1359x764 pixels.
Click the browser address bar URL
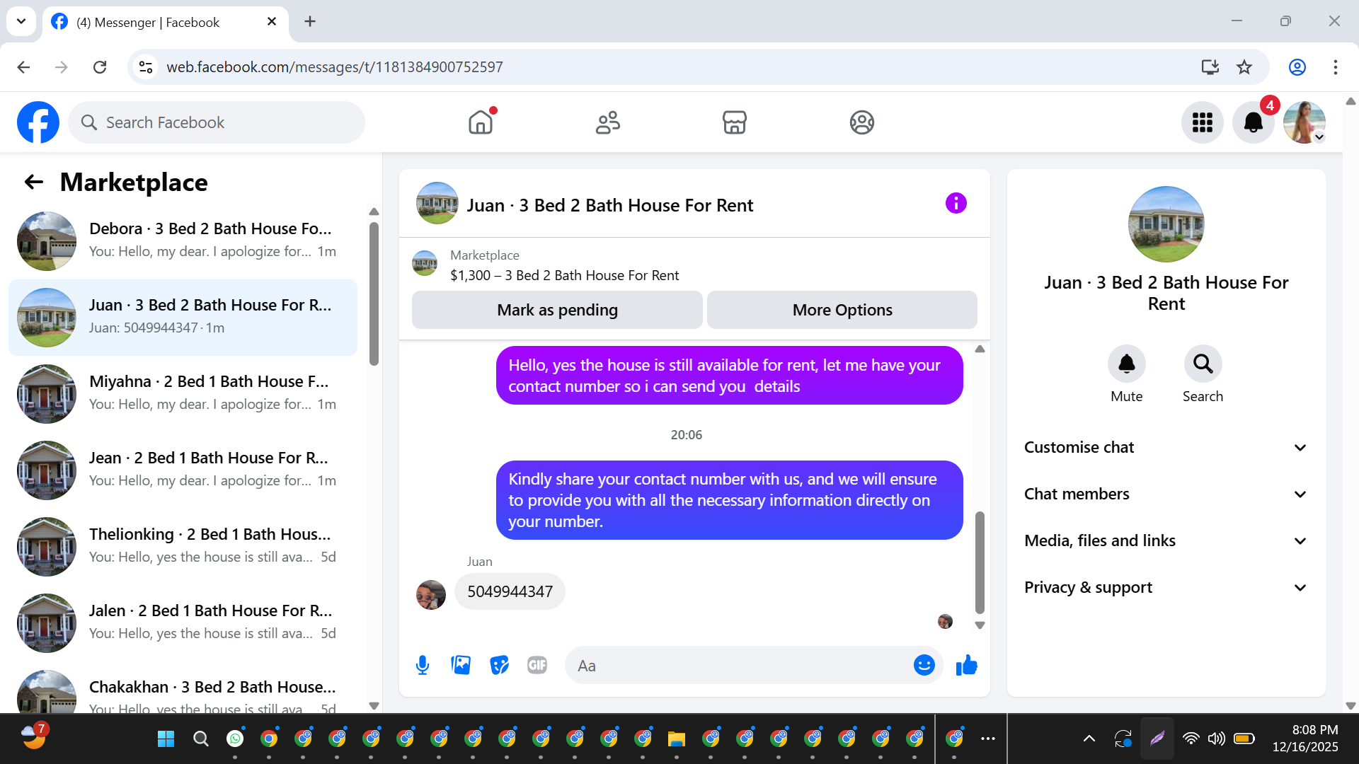point(335,67)
